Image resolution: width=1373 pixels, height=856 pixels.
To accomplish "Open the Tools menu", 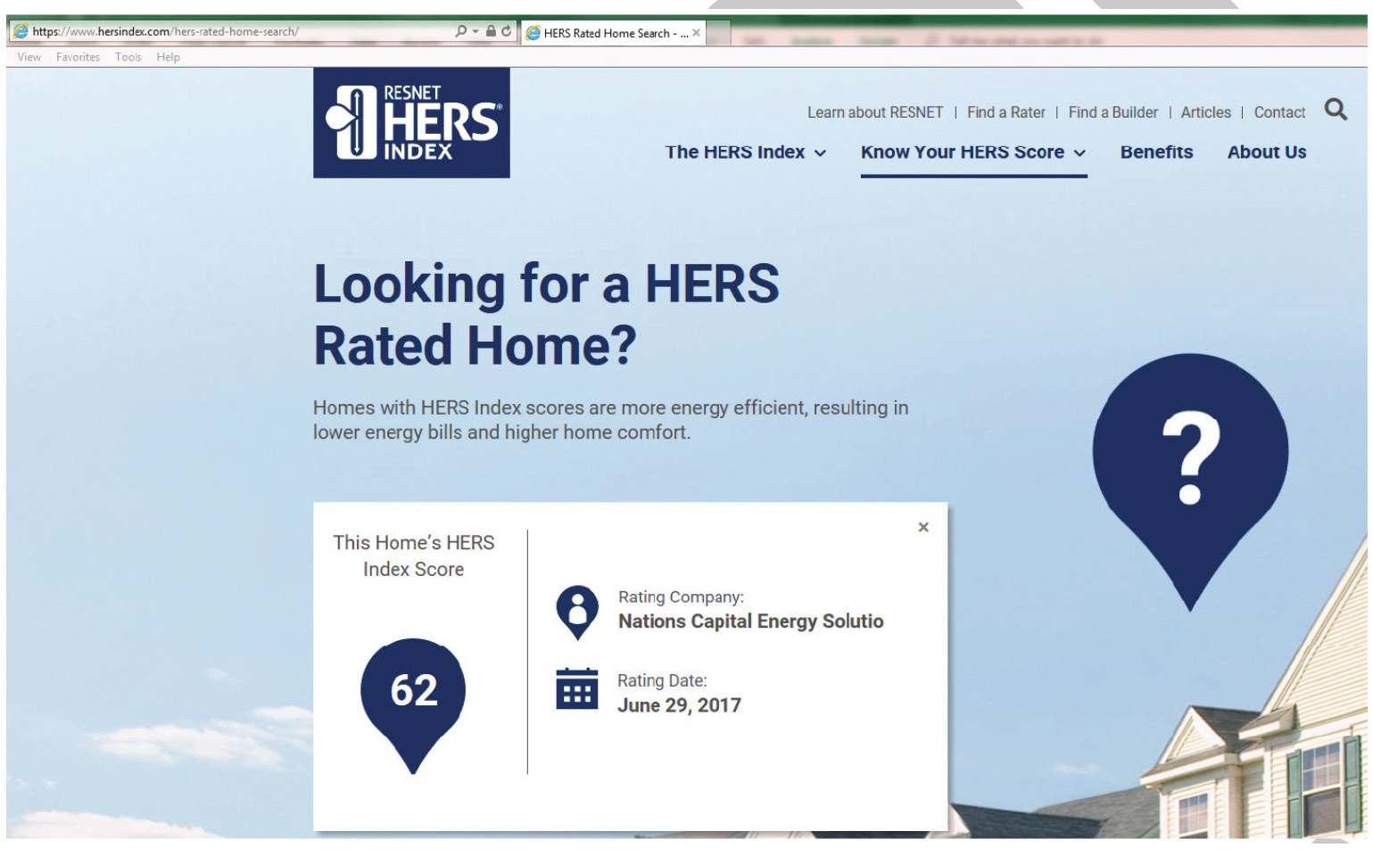I will pos(128,57).
